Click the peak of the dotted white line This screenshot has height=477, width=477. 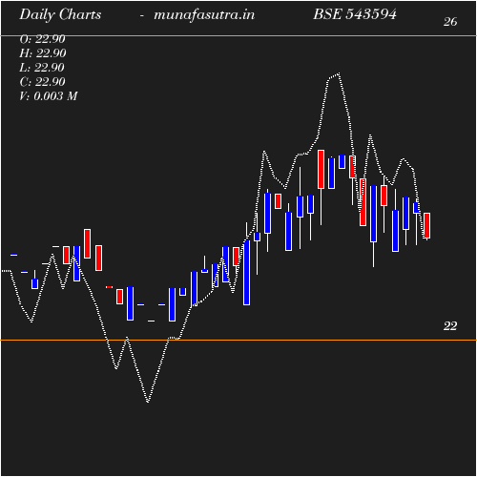coord(339,73)
